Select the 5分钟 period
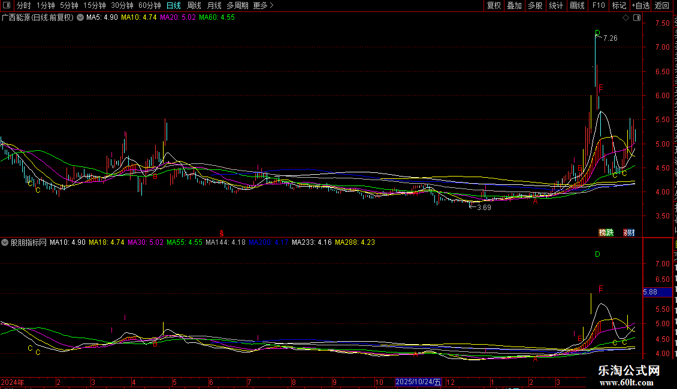 [69, 5]
